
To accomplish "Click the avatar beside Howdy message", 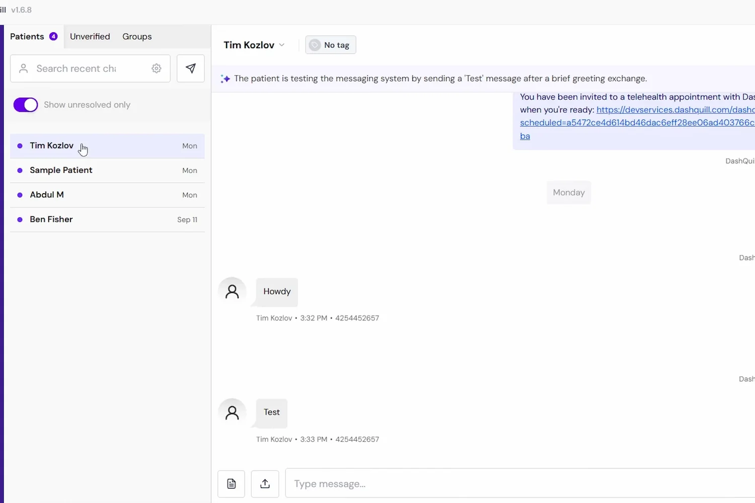I will click(232, 291).
